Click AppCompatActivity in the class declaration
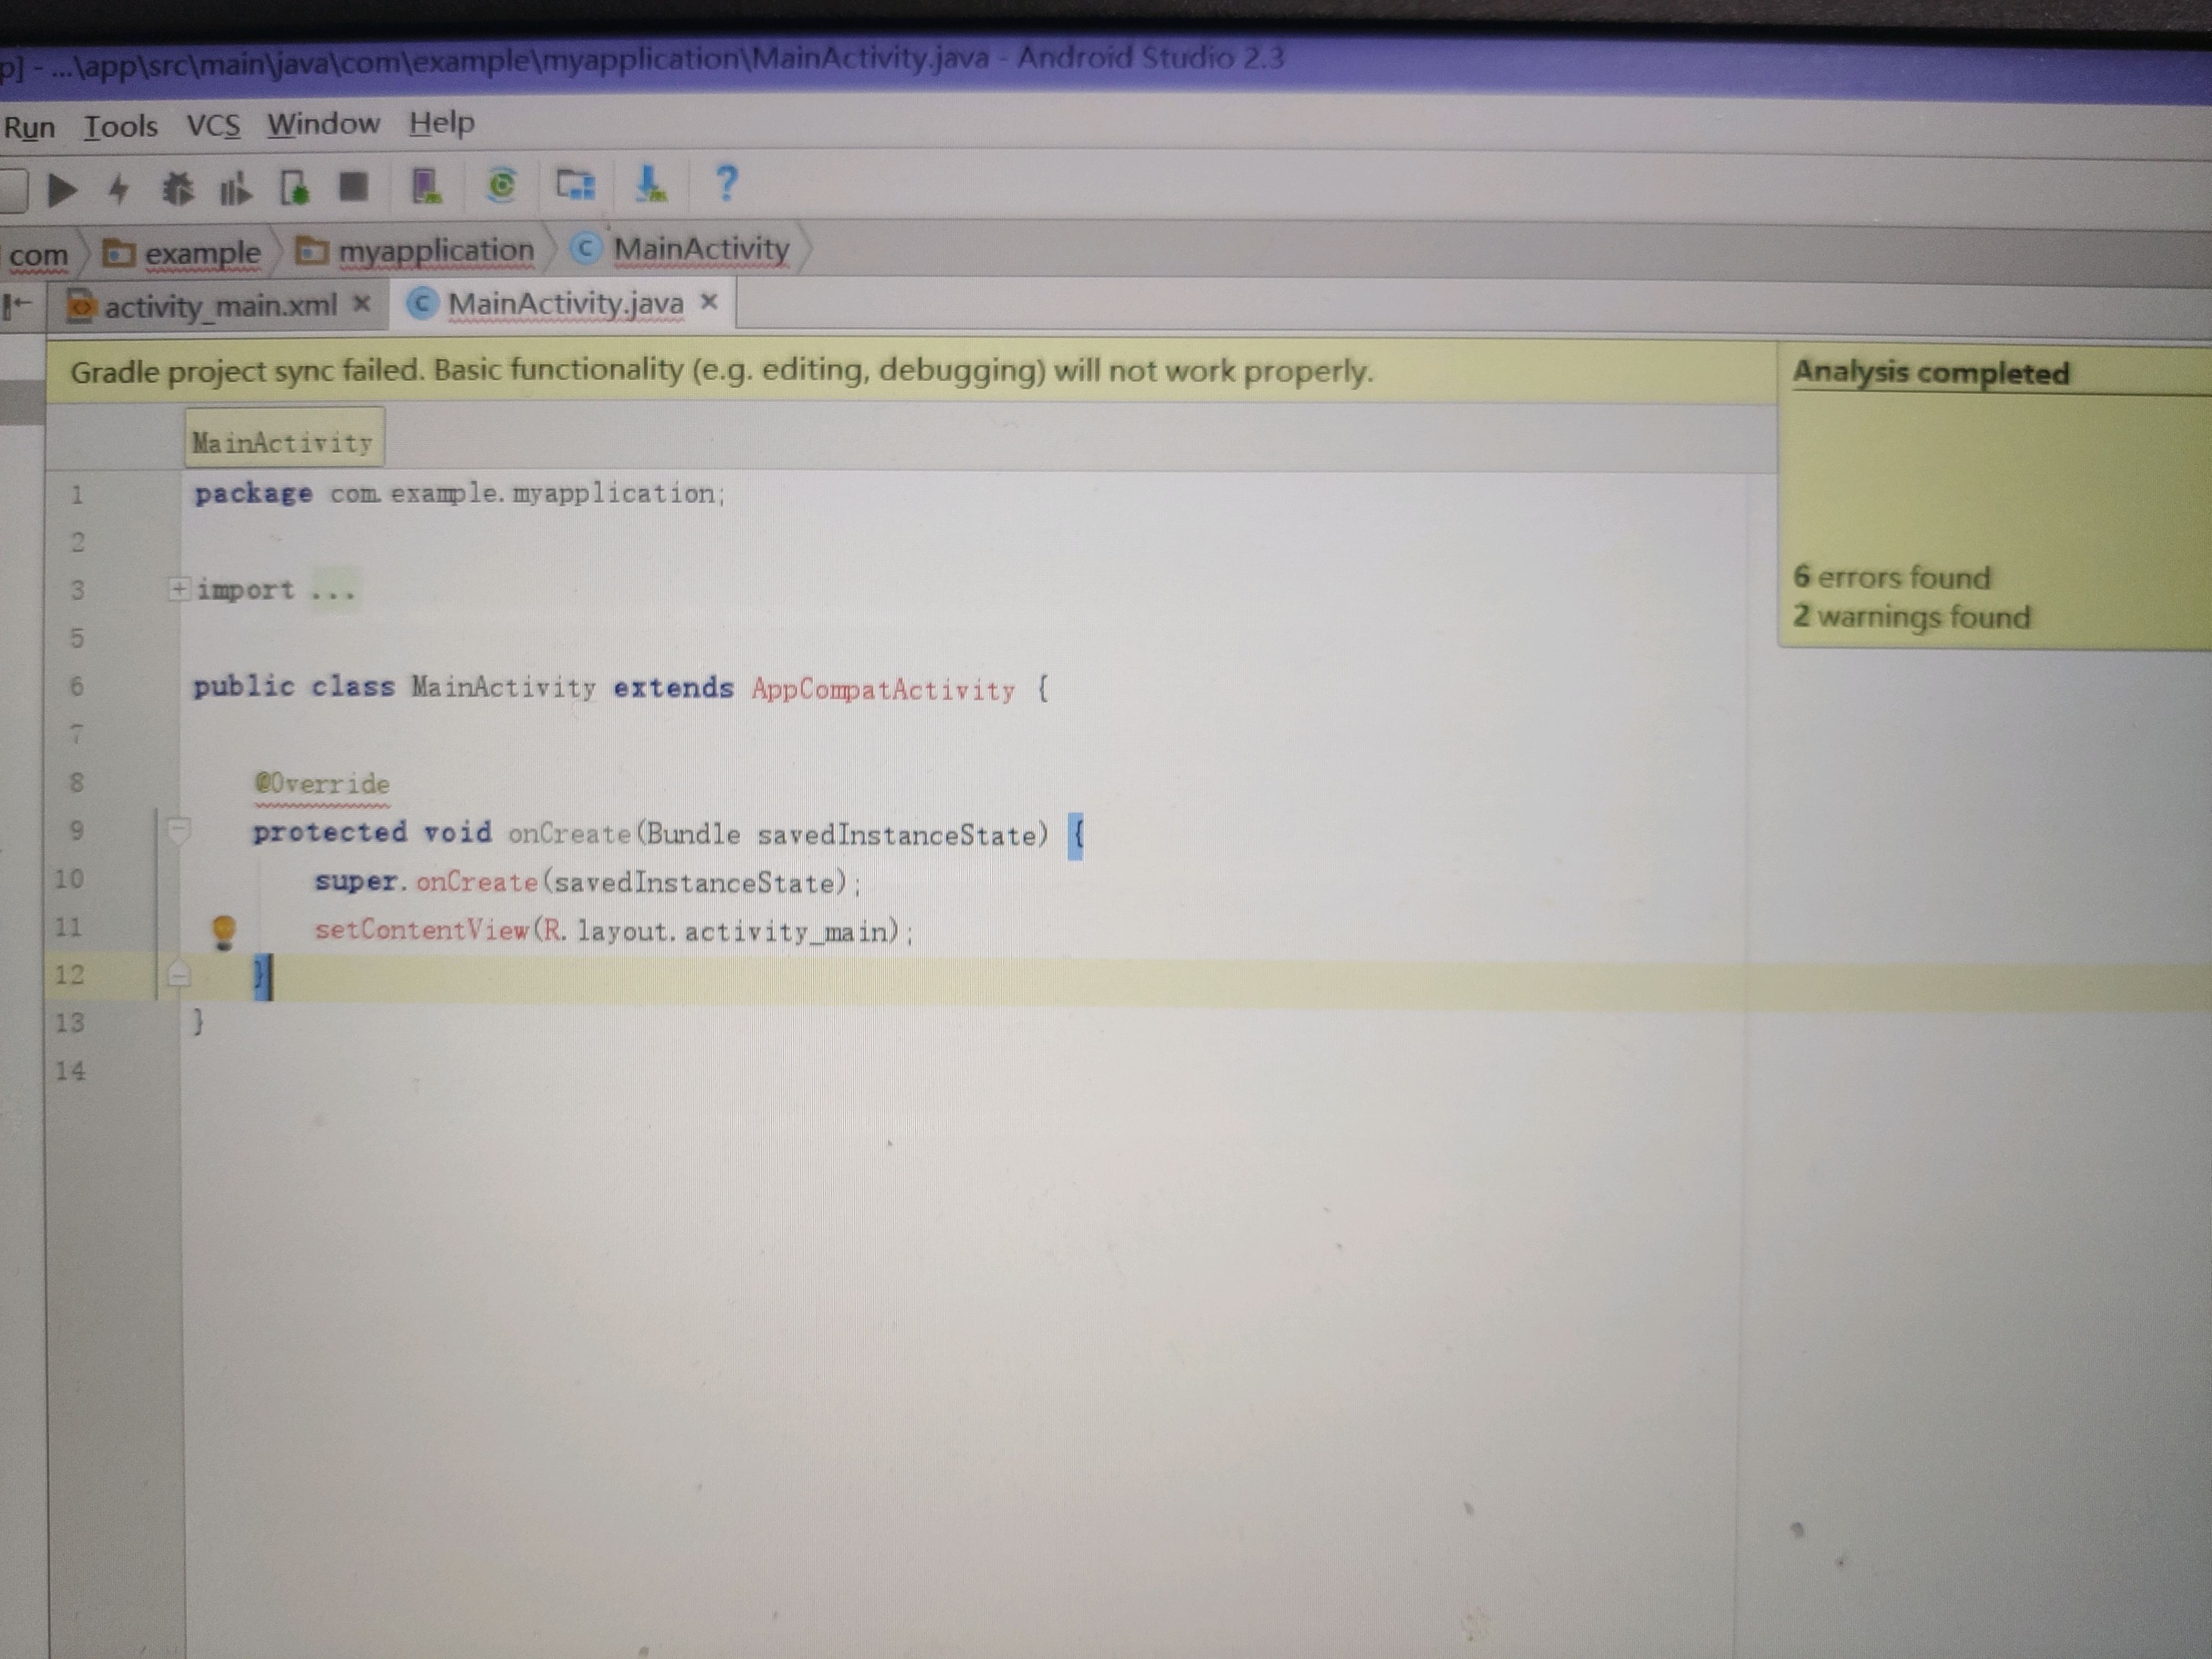 coord(883,689)
